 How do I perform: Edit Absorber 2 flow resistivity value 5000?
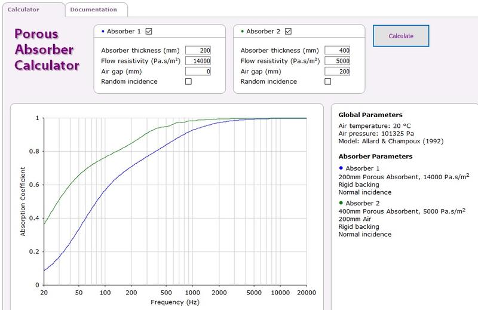point(337,61)
